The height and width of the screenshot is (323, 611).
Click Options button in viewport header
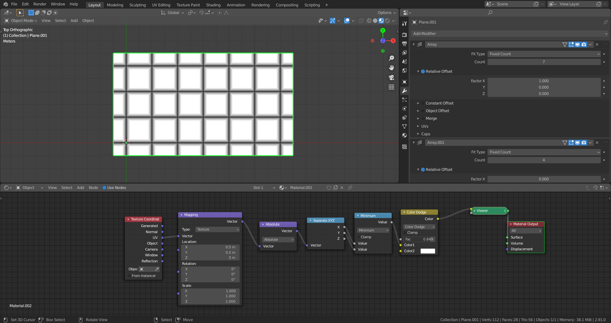(387, 13)
